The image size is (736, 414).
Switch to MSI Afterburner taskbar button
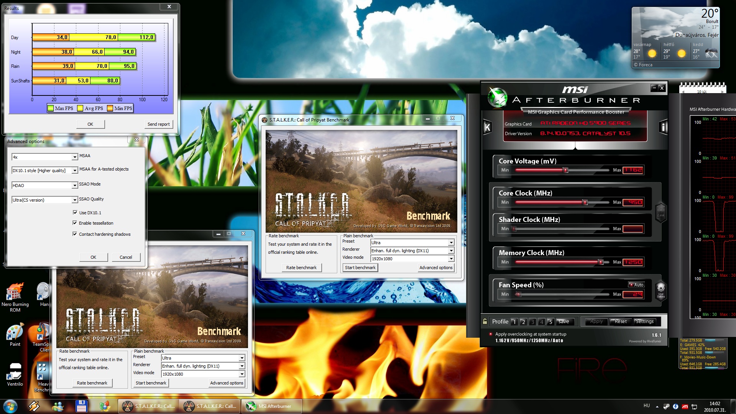tap(272, 406)
